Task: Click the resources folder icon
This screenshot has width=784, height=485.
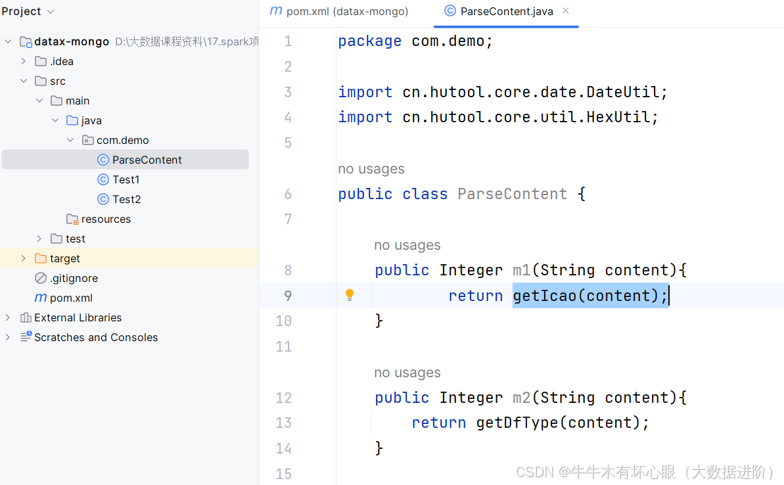Action: pyautogui.click(x=72, y=219)
